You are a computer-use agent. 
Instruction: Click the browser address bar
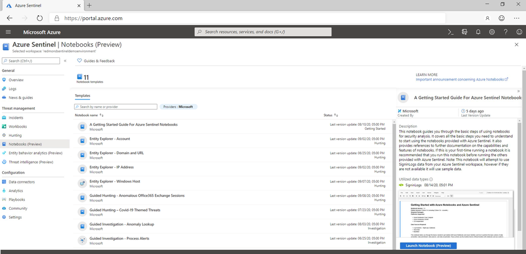click(247, 18)
